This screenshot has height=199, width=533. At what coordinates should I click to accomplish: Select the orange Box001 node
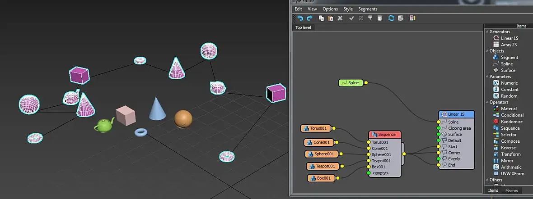(321, 178)
